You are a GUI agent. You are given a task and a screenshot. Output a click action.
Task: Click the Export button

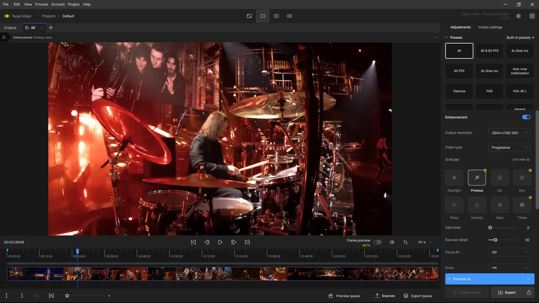(x=507, y=292)
